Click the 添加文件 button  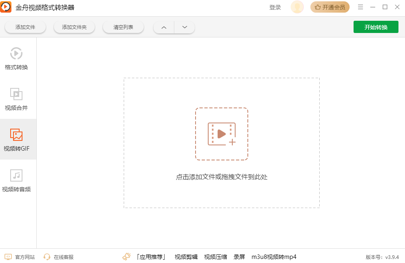point(25,27)
